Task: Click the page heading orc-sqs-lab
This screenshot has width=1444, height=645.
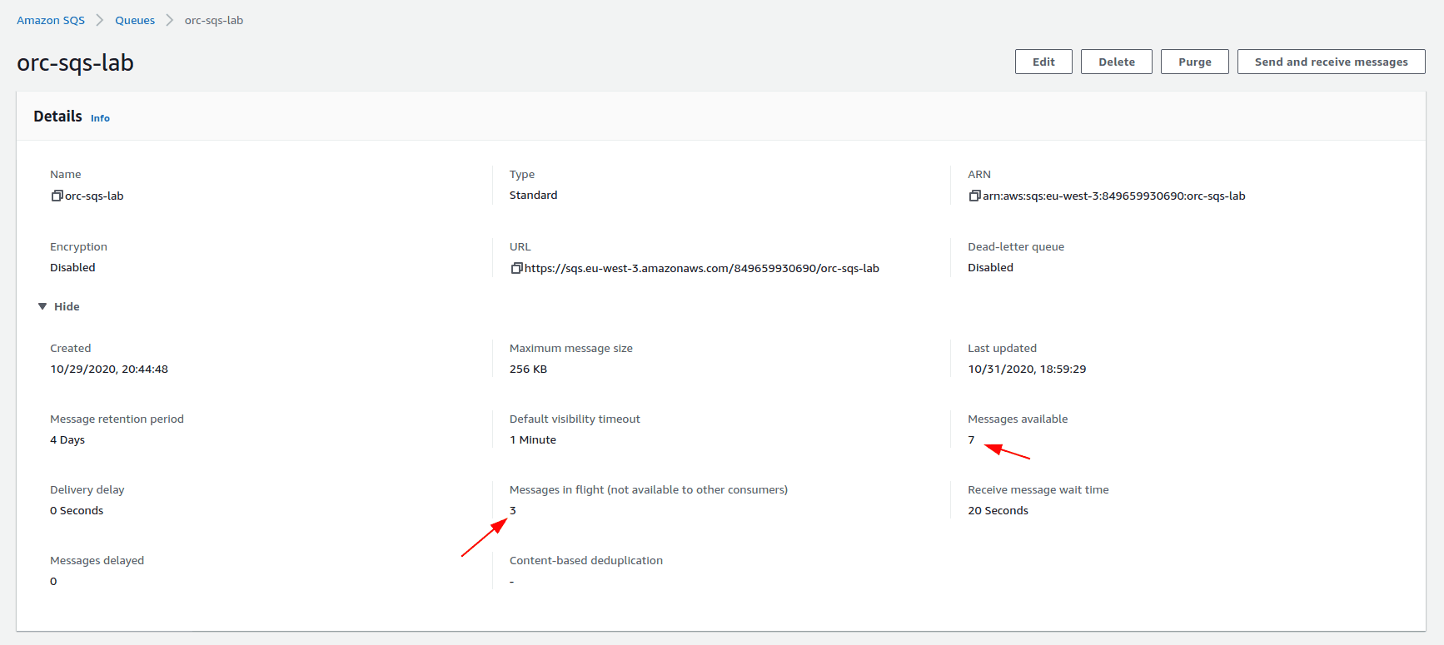Action: coord(76,63)
